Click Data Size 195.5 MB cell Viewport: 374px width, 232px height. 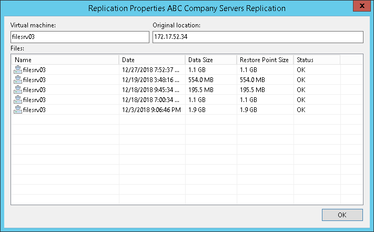coord(201,90)
